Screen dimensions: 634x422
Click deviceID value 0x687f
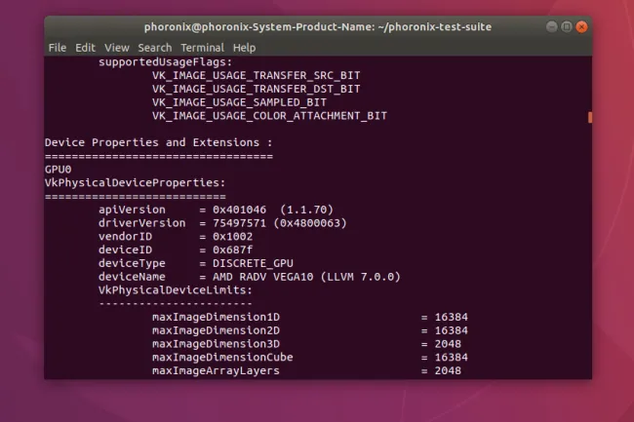point(232,249)
